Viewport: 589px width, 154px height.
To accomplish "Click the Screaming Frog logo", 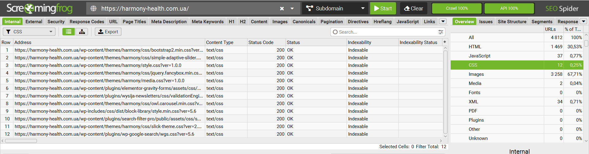I will point(39,9).
